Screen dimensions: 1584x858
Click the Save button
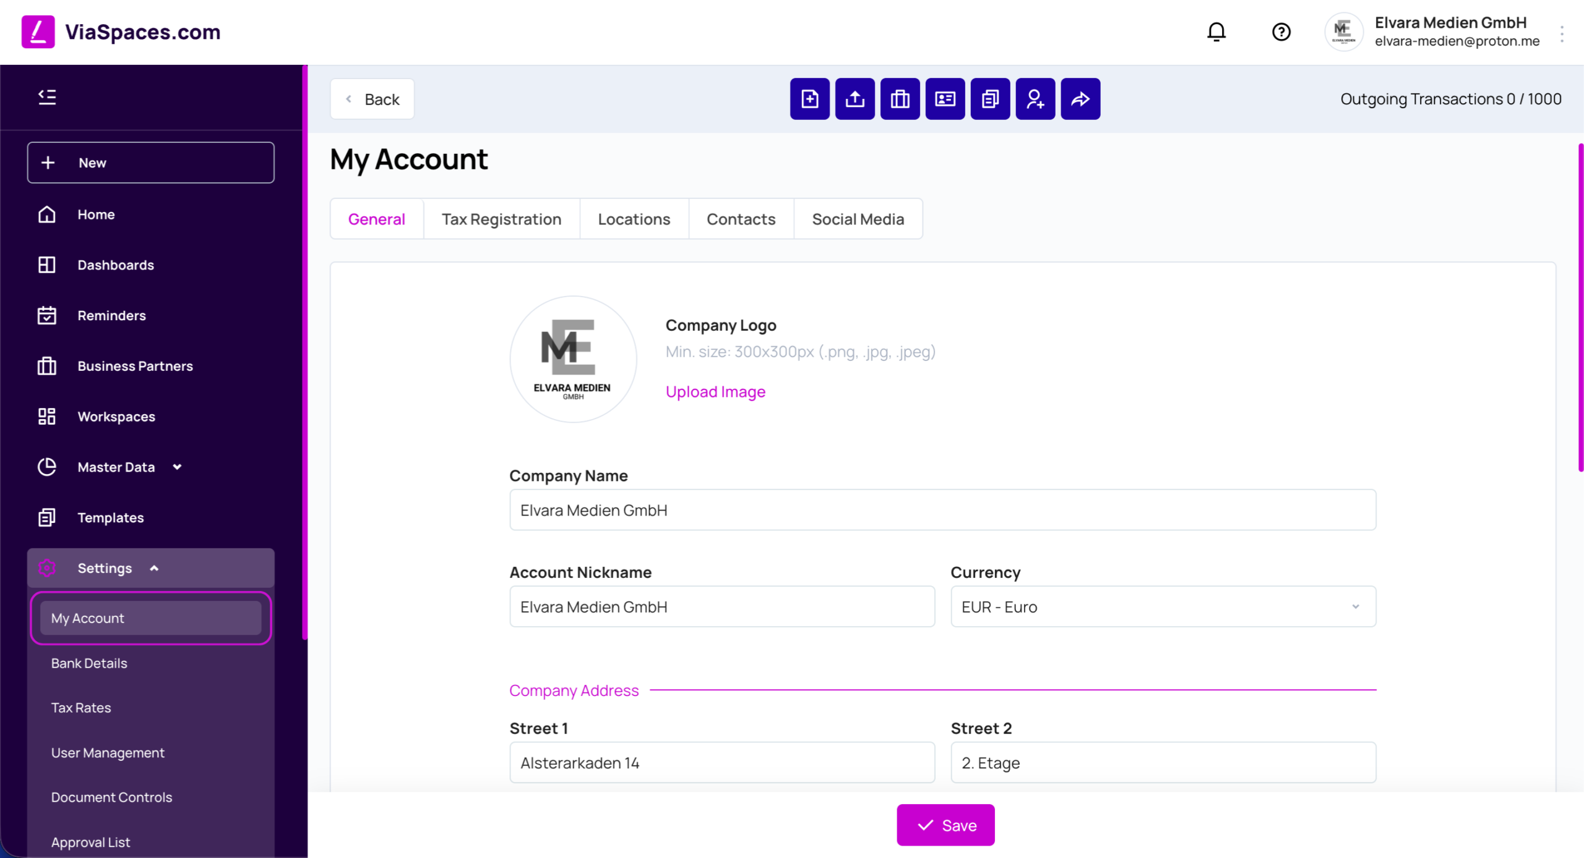point(945,825)
